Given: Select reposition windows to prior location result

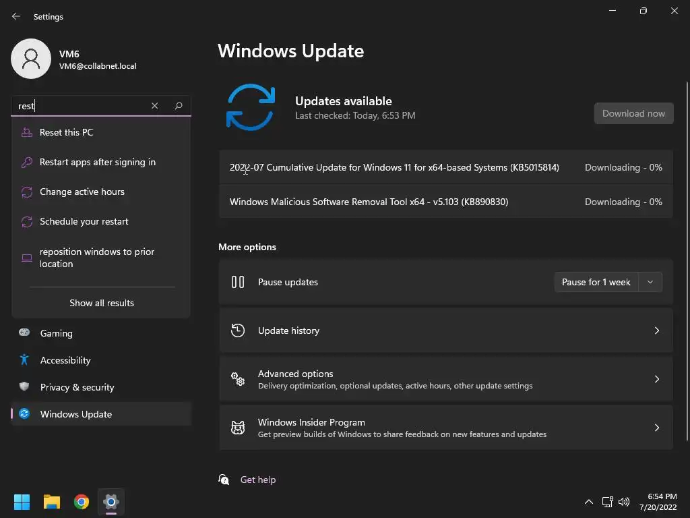Looking at the screenshot, I should [101, 258].
